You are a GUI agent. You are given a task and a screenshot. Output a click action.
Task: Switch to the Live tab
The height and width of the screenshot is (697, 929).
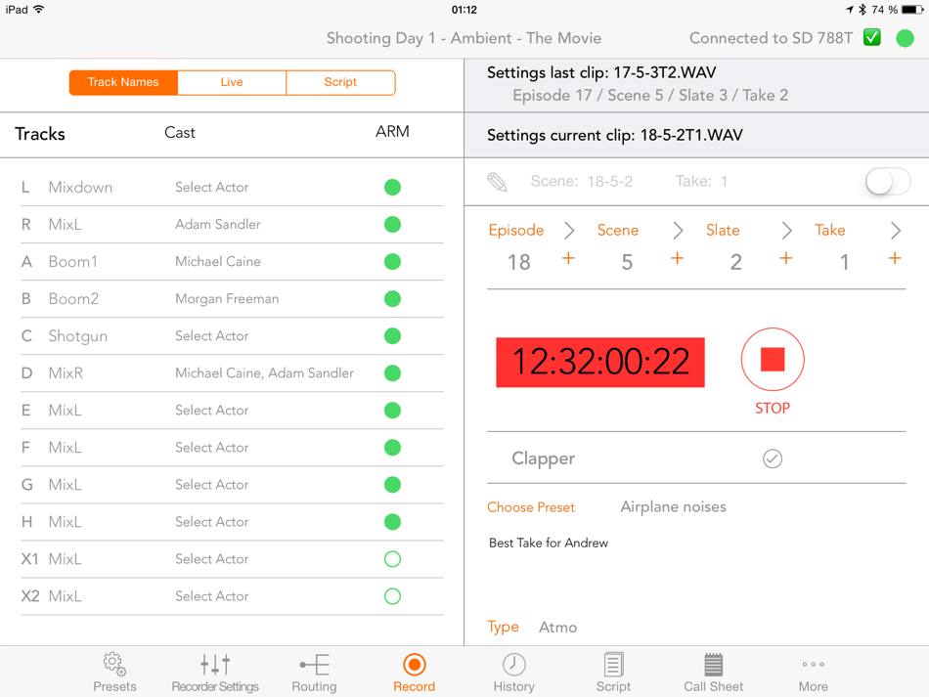[x=232, y=83]
